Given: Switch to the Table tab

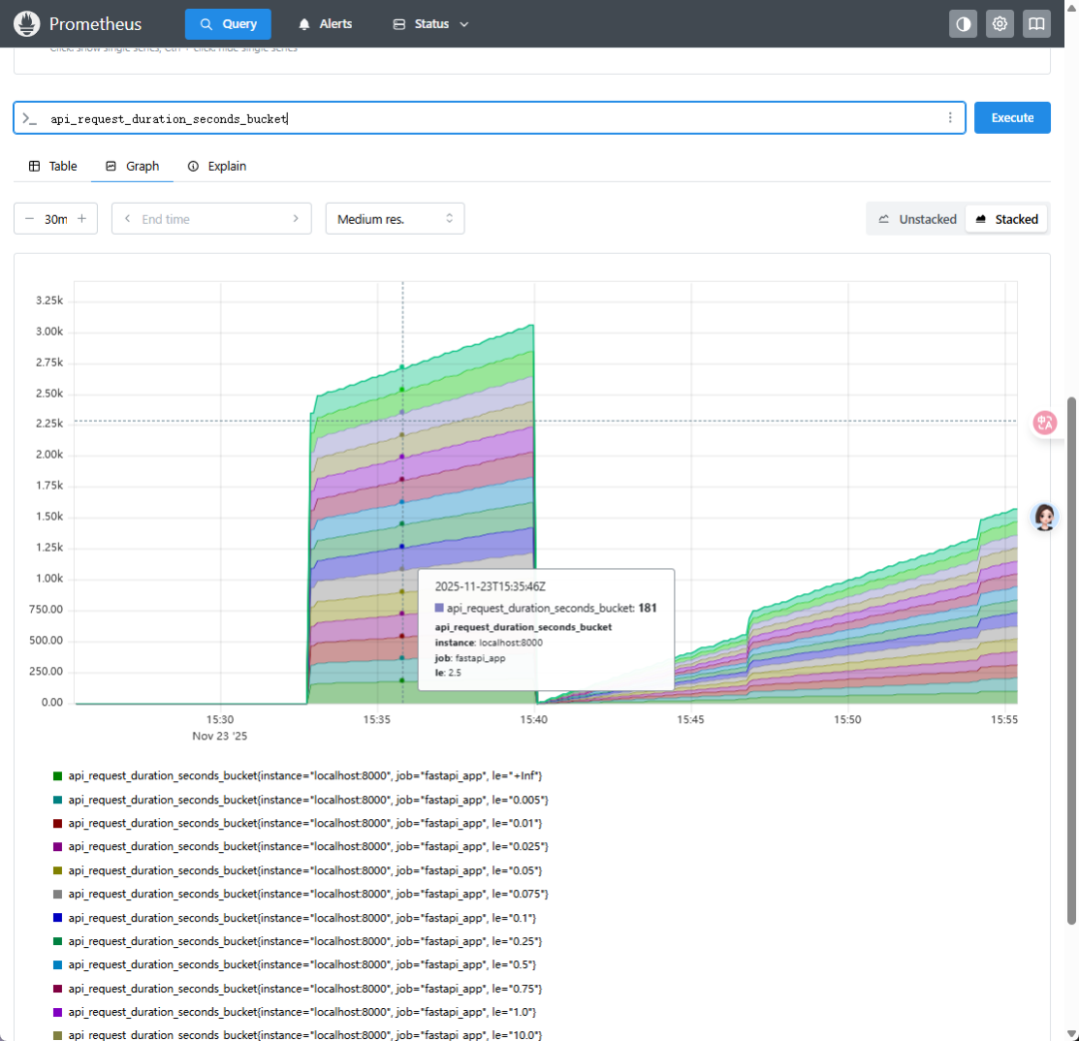Looking at the screenshot, I should [x=53, y=167].
